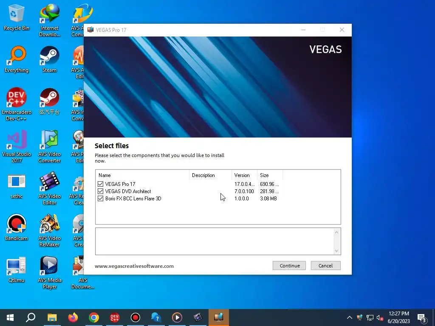
Task: Open the network status tray icon
Action: [x=370, y=318]
